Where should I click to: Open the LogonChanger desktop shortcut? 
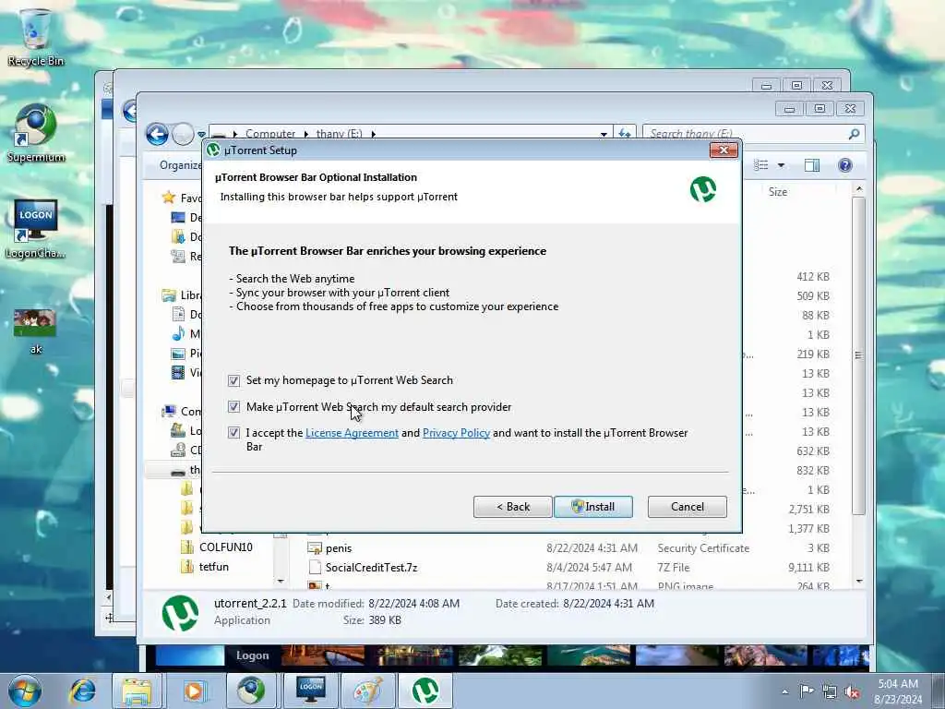coord(35,229)
